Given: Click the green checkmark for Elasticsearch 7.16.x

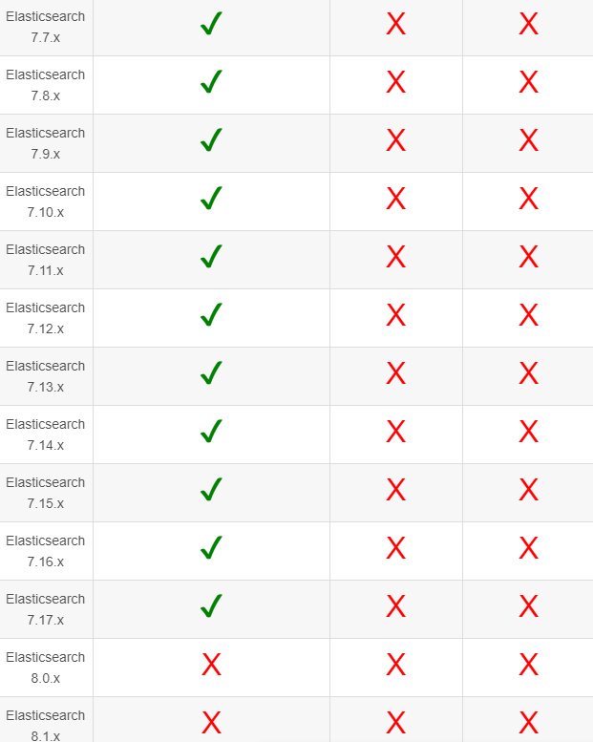Looking at the screenshot, I should [211, 548].
